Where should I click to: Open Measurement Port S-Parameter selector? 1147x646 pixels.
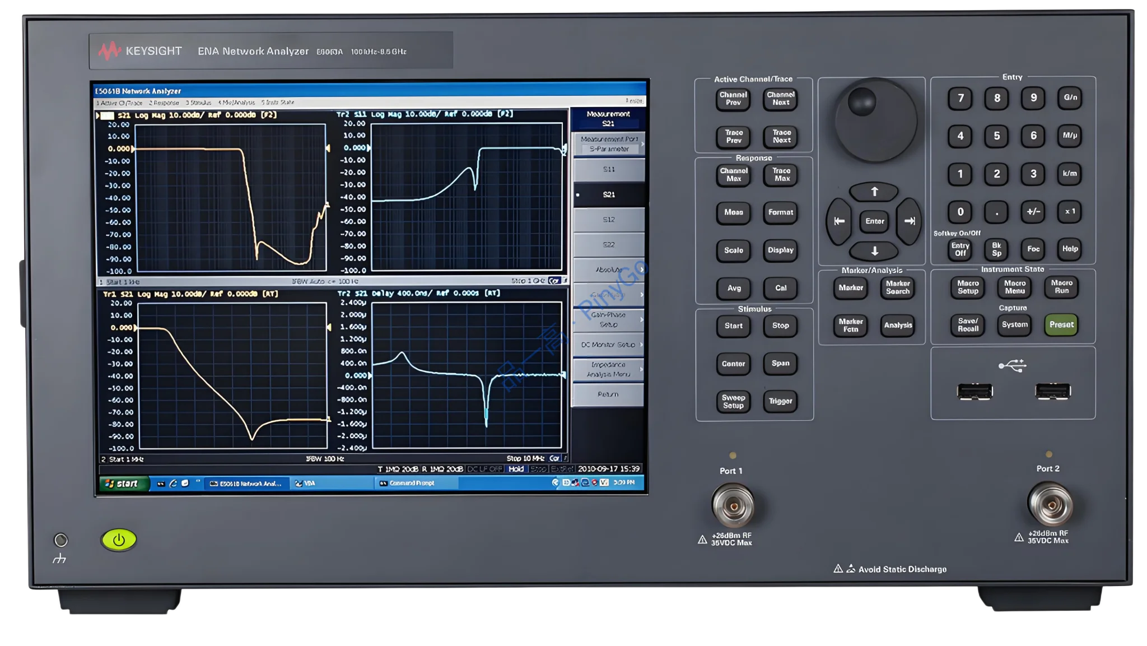609,144
